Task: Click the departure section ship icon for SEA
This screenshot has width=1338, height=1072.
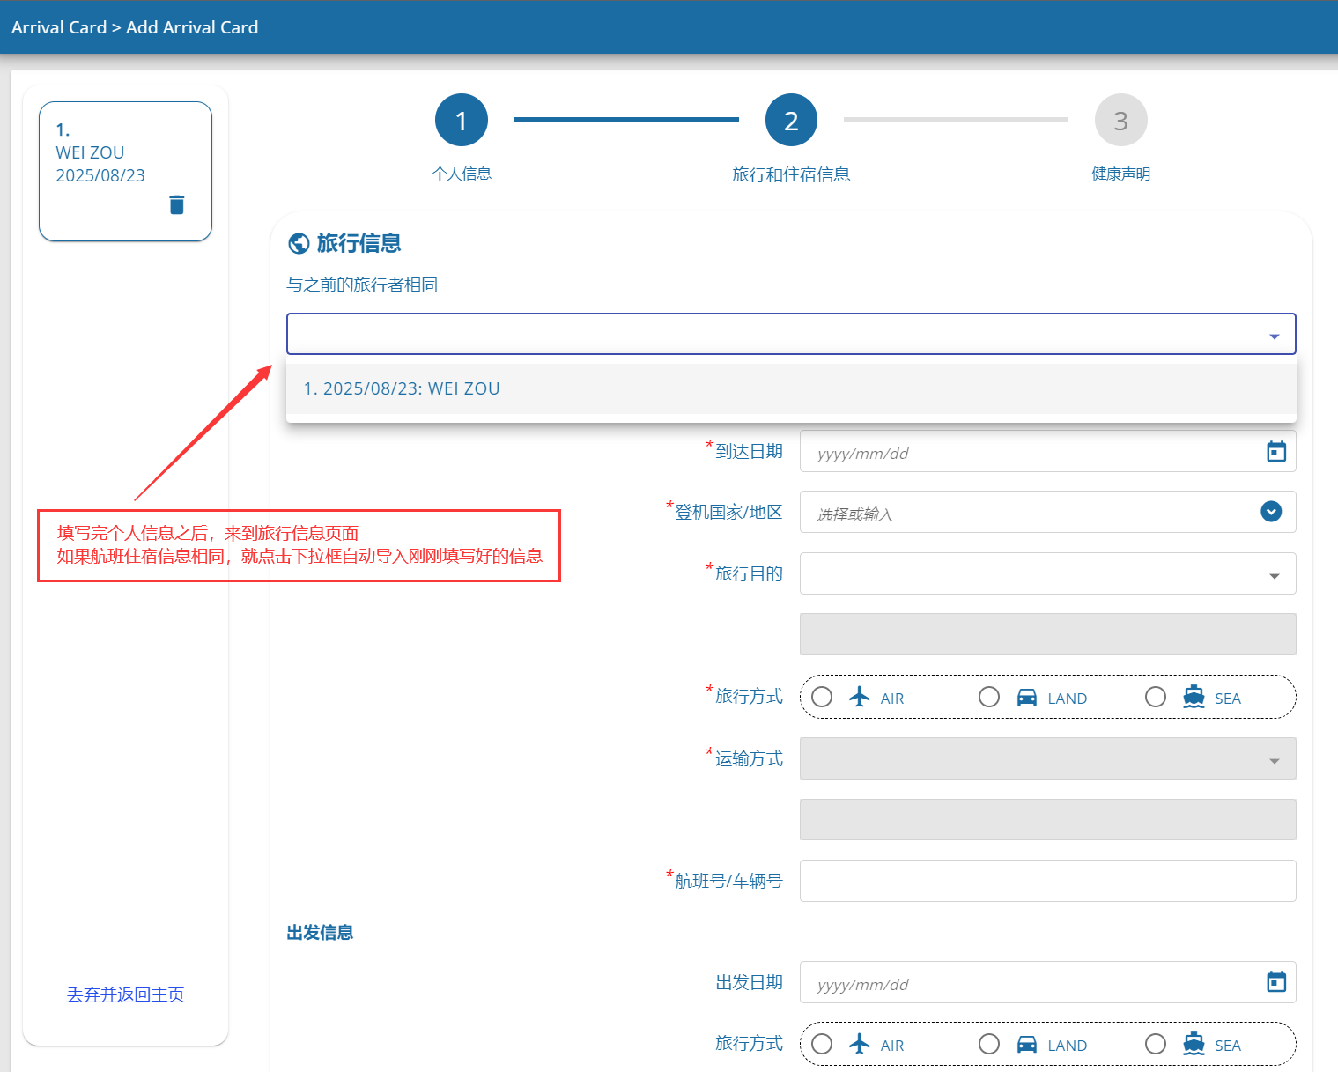Action: click(1194, 1044)
